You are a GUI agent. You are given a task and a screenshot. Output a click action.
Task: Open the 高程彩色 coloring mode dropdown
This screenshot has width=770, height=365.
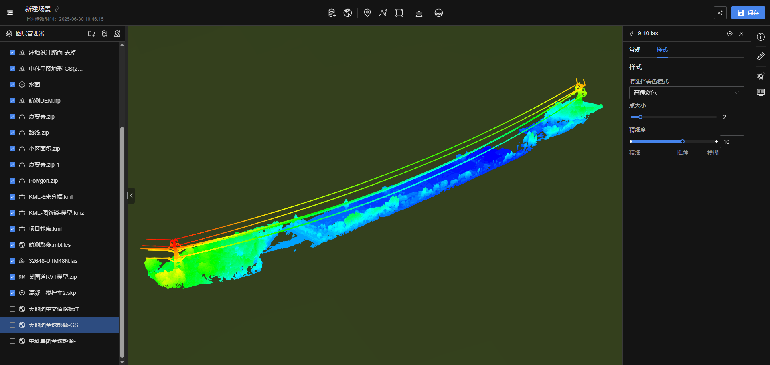pyautogui.click(x=686, y=93)
